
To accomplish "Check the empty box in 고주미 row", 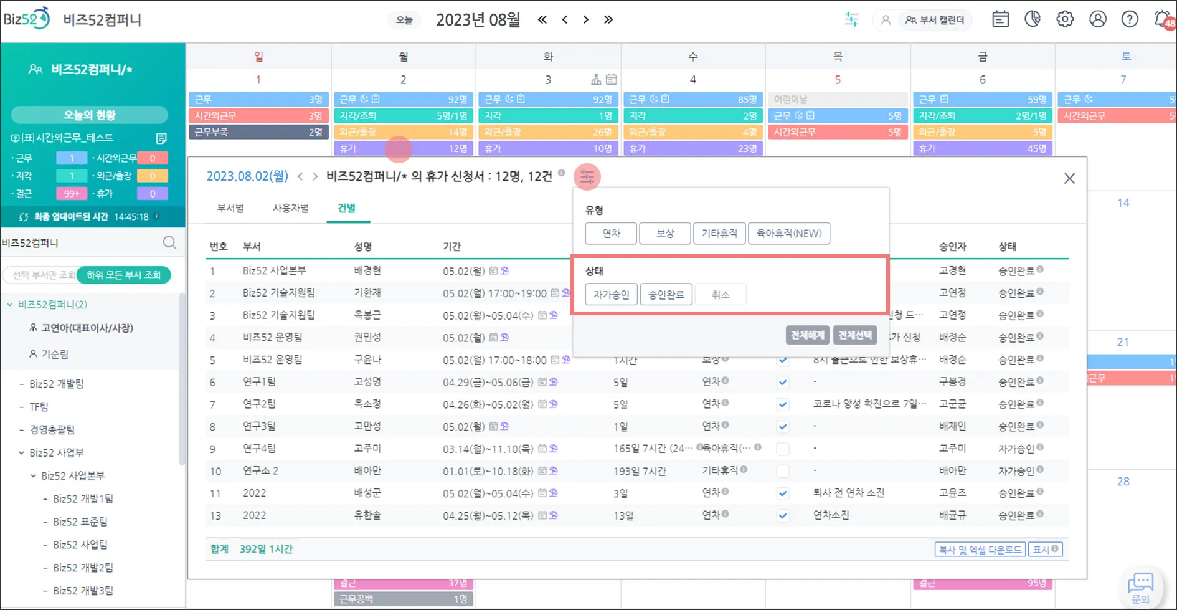I will pyautogui.click(x=783, y=449).
